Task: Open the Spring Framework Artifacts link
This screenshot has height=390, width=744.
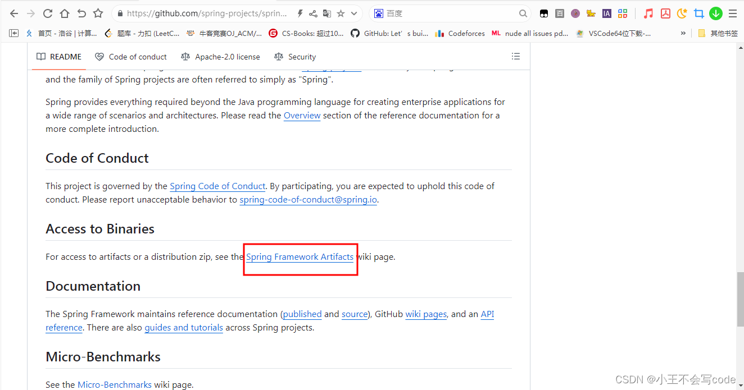Action: (300, 257)
